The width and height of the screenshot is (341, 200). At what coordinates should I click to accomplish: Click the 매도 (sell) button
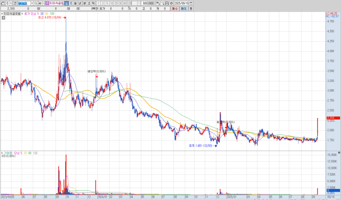tap(184, 9)
